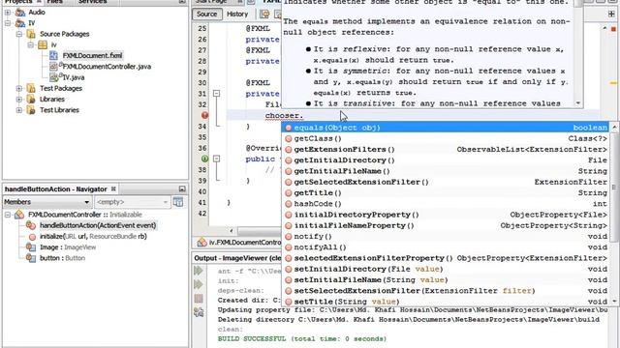
Task: Click the toolbar icon next to History
Action: coord(264,14)
